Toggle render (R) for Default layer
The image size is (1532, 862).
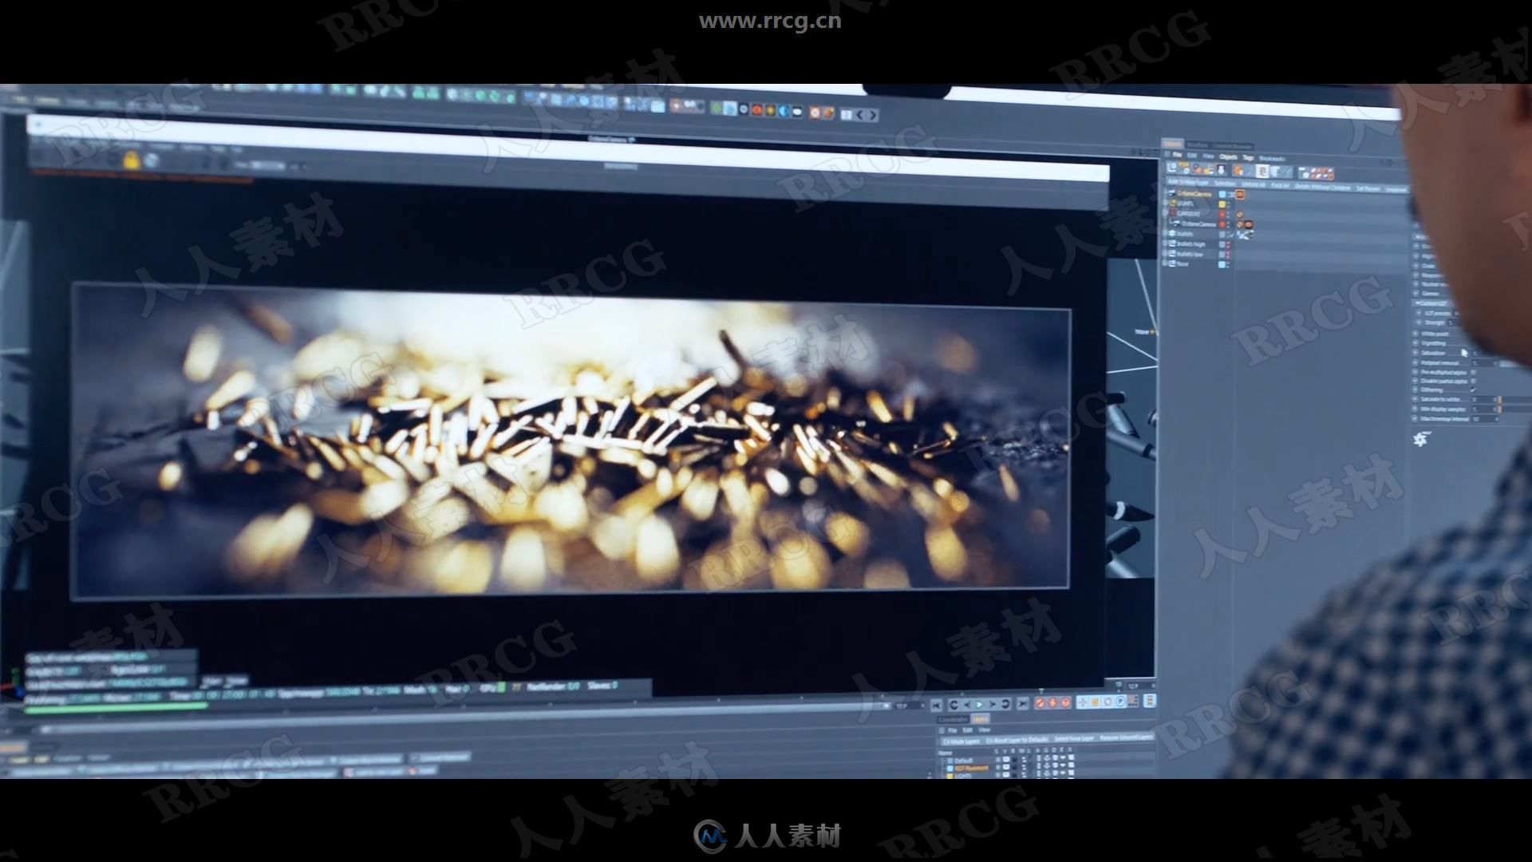pos(1014,759)
